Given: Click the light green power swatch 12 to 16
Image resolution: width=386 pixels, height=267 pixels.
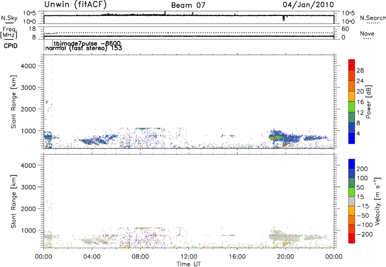Looking at the screenshot, I should click(352, 107).
